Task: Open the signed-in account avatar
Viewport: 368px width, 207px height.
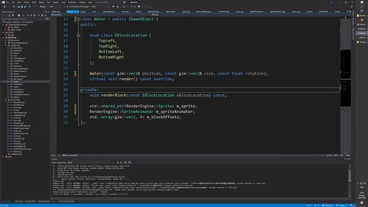Action: click(x=331, y=2)
